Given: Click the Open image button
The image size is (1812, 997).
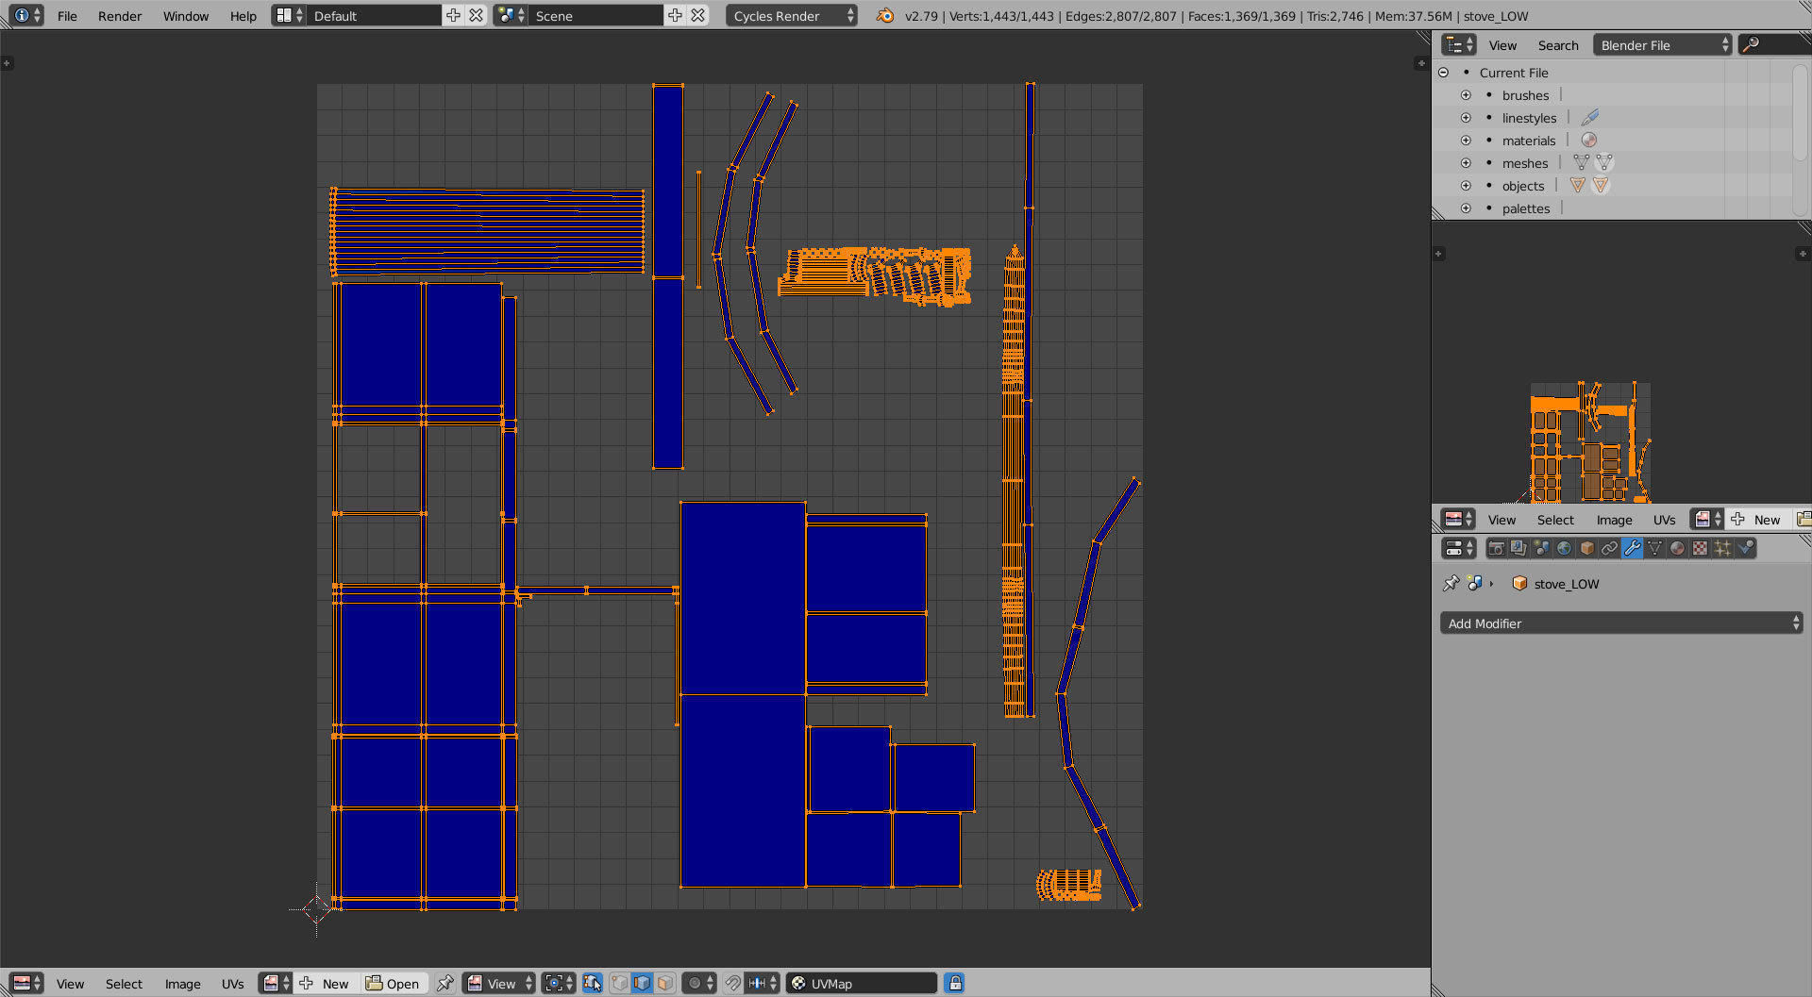Looking at the screenshot, I should click(393, 984).
